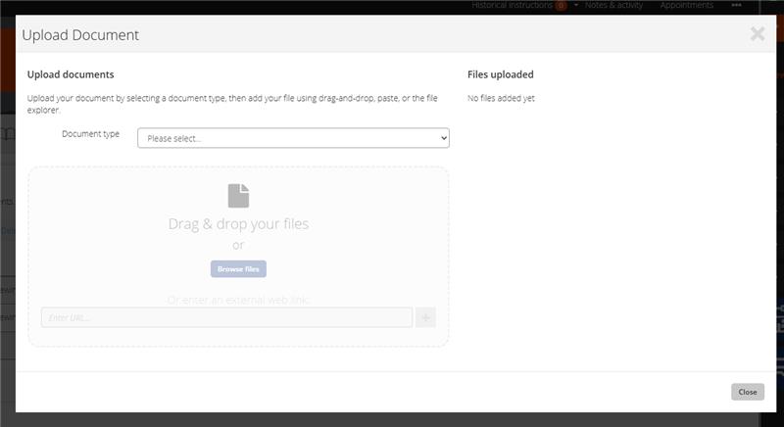784x427 pixels.
Task: Switch to Historical instructions tab
Action: tap(512, 6)
